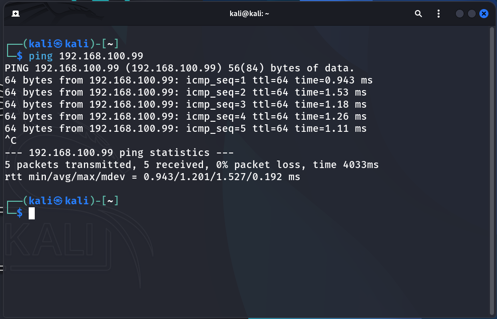Click the kali@kali: ~ window title
The image size is (497, 319).
pos(250,14)
